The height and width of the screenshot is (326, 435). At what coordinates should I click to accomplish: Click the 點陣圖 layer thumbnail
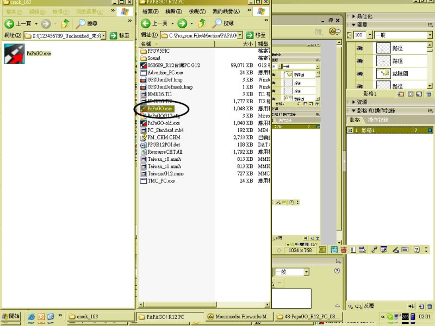(x=383, y=73)
